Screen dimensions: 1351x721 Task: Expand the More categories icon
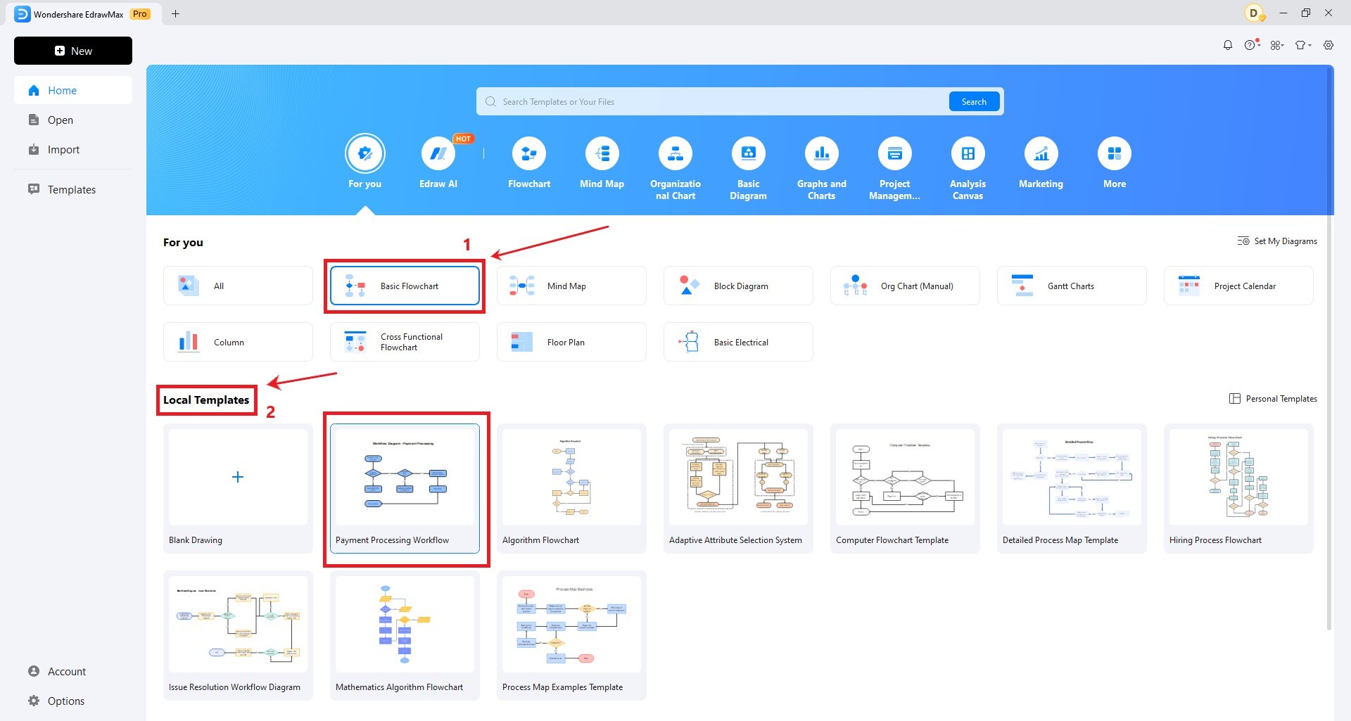point(1114,153)
